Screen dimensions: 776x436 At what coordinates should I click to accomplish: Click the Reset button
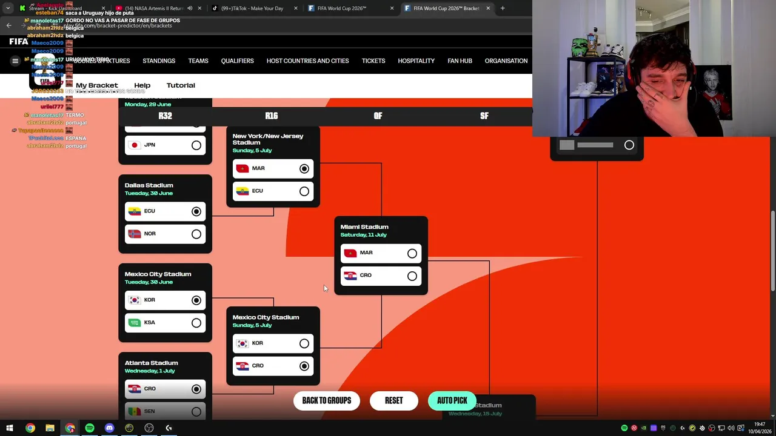point(393,400)
